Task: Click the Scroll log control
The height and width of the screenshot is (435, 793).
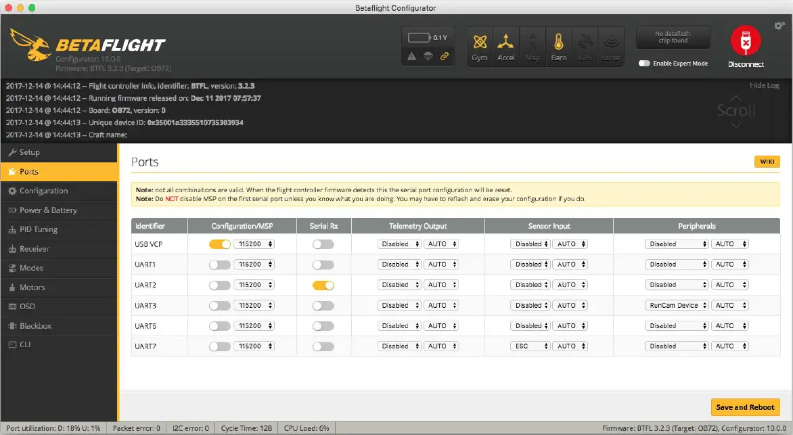Action: click(x=736, y=110)
